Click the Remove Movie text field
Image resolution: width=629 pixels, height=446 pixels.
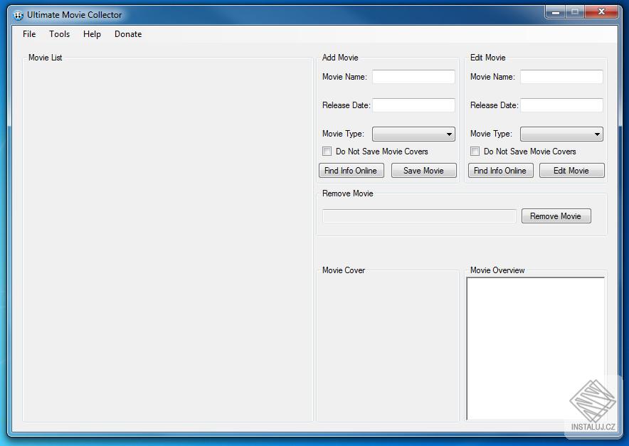tap(419, 216)
